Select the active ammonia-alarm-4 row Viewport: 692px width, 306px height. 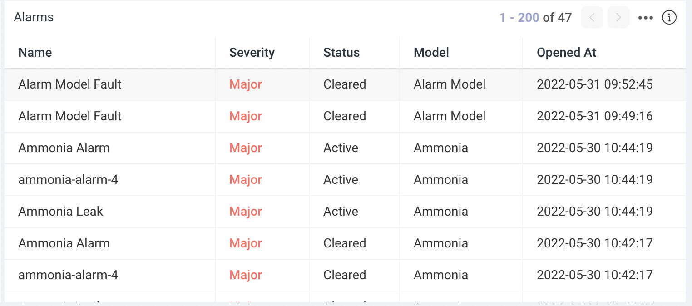point(345,180)
